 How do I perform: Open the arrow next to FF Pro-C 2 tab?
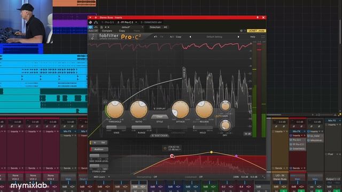136,22
